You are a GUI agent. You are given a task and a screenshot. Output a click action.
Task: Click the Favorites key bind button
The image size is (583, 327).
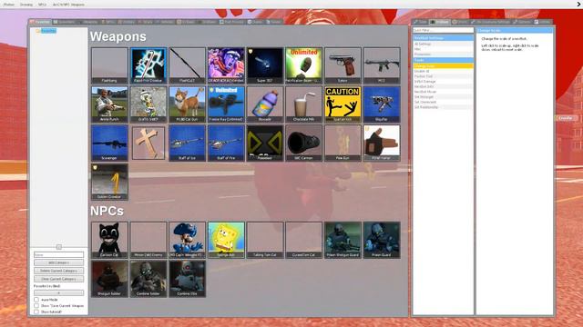pos(58,292)
